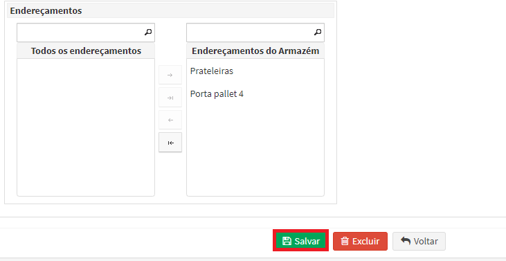506x261 pixels.
Task: Click the single right-arrow add button
Action: point(170,75)
